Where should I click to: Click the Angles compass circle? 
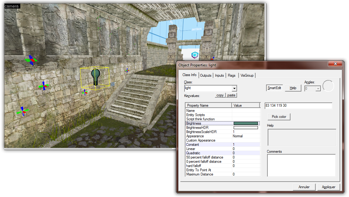point(328,86)
